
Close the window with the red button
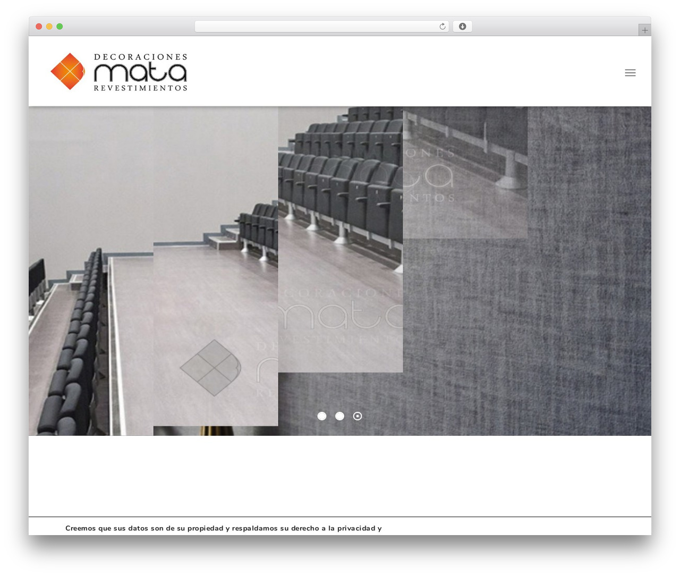[x=39, y=27]
